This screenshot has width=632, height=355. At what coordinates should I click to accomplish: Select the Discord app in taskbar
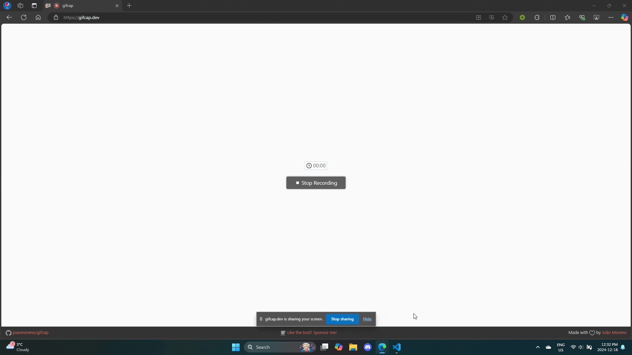pyautogui.click(x=368, y=347)
